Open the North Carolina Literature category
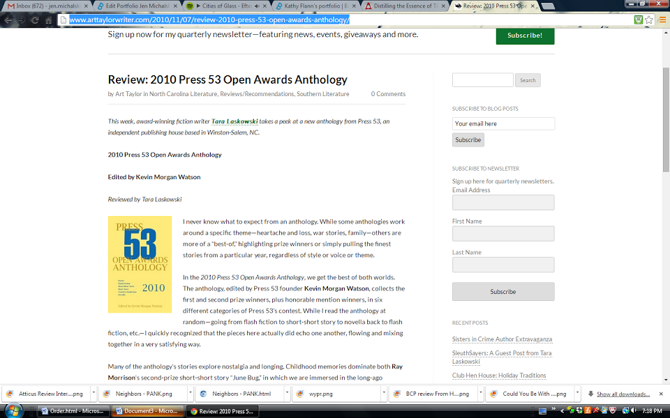670x418 pixels. point(183,94)
